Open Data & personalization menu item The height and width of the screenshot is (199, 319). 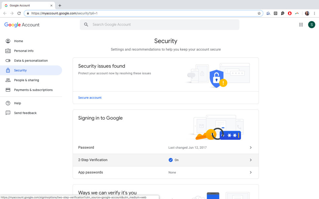[x=31, y=60]
